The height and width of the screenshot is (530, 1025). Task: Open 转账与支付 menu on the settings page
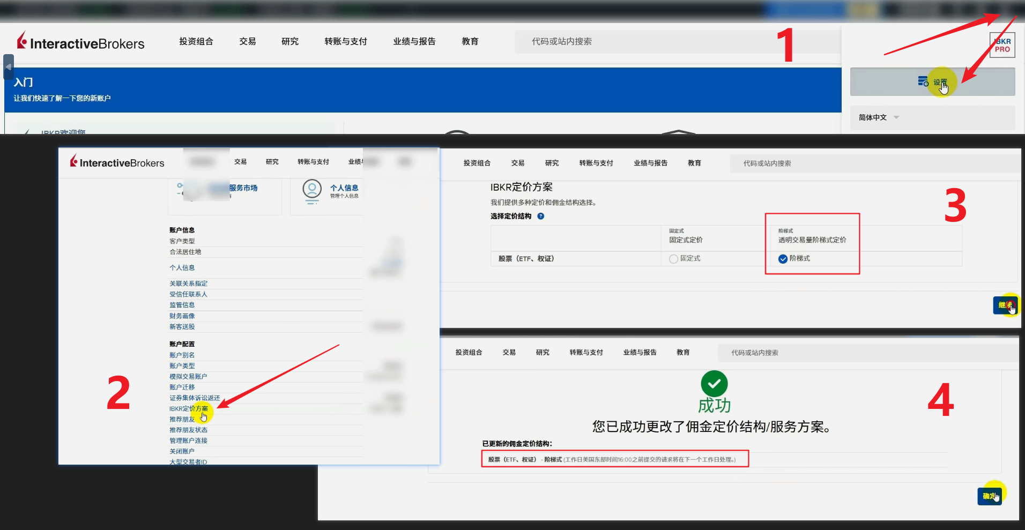tap(314, 162)
